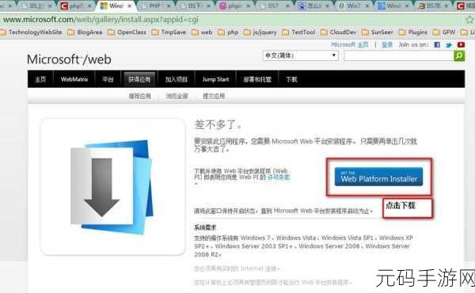Open the YouTube icon in header
The image size is (475, 293).
461,45
